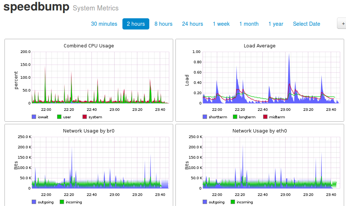Click the longterm legend label
346x206 pixels.
(247, 117)
